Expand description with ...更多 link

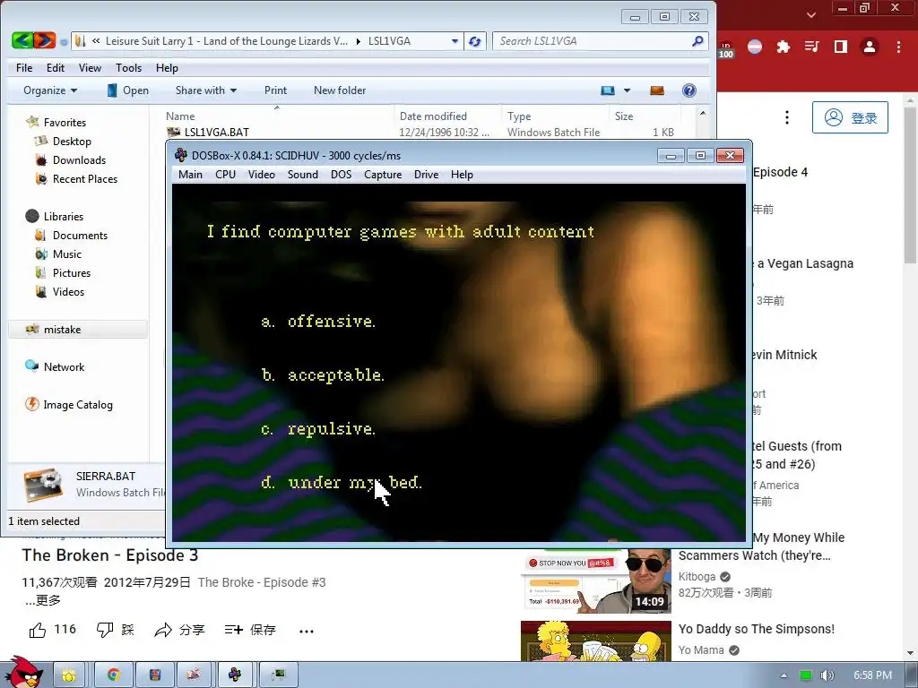42,600
